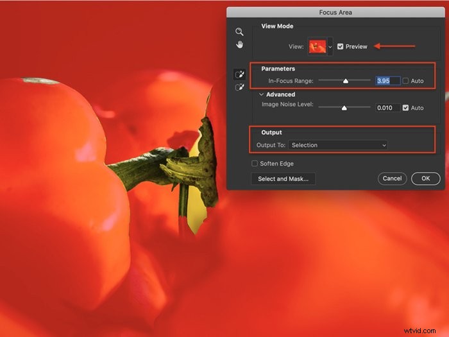
Task: Click the In-Focus Range label
Action: click(291, 81)
